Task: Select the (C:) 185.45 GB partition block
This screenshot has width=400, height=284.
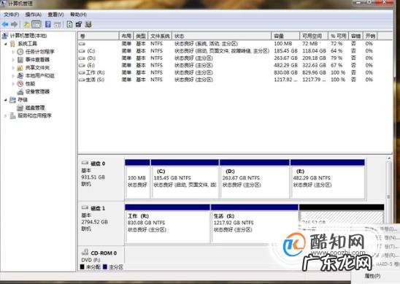Action: pos(185,179)
